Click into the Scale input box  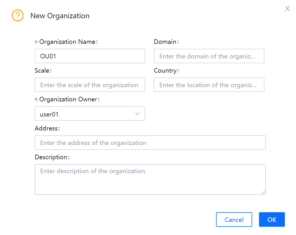90,85
